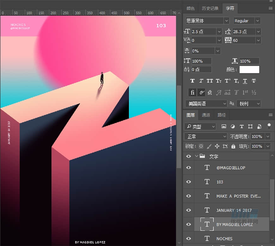Screen dimensions: 275x246
Task: Select the JANUARY 14 2017 layer
Action: coord(234,210)
